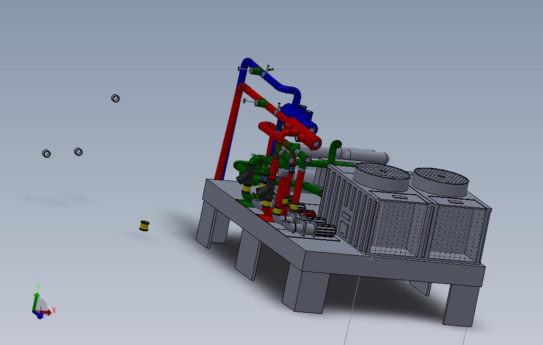Select the topmost loose ring part
The height and width of the screenshot is (345, 543).
point(115,98)
